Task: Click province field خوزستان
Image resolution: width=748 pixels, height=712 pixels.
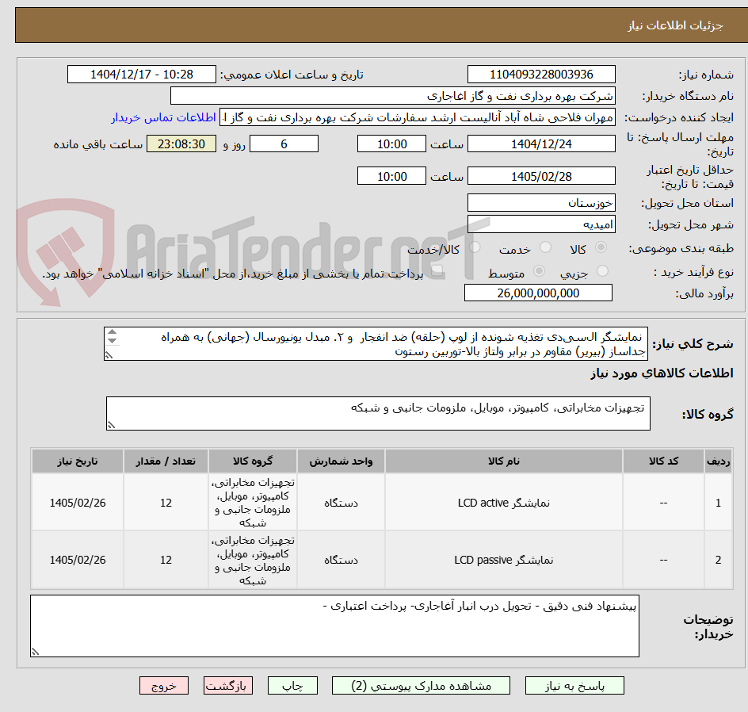Action: point(541,203)
